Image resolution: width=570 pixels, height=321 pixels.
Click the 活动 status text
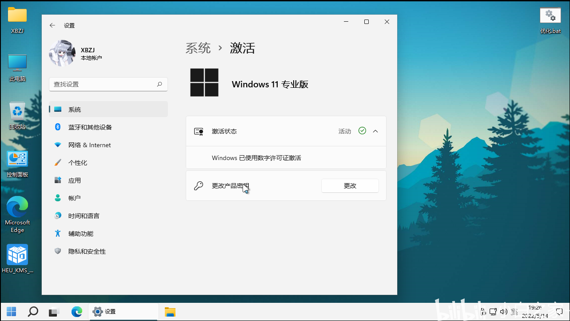(x=345, y=132)
